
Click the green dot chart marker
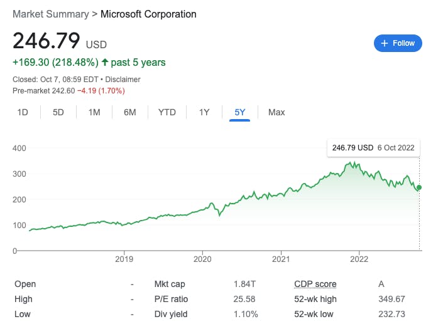[x=419, y=187]
